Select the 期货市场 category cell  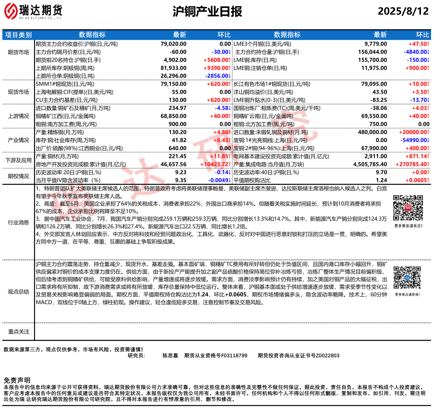(x=18, y=52)
